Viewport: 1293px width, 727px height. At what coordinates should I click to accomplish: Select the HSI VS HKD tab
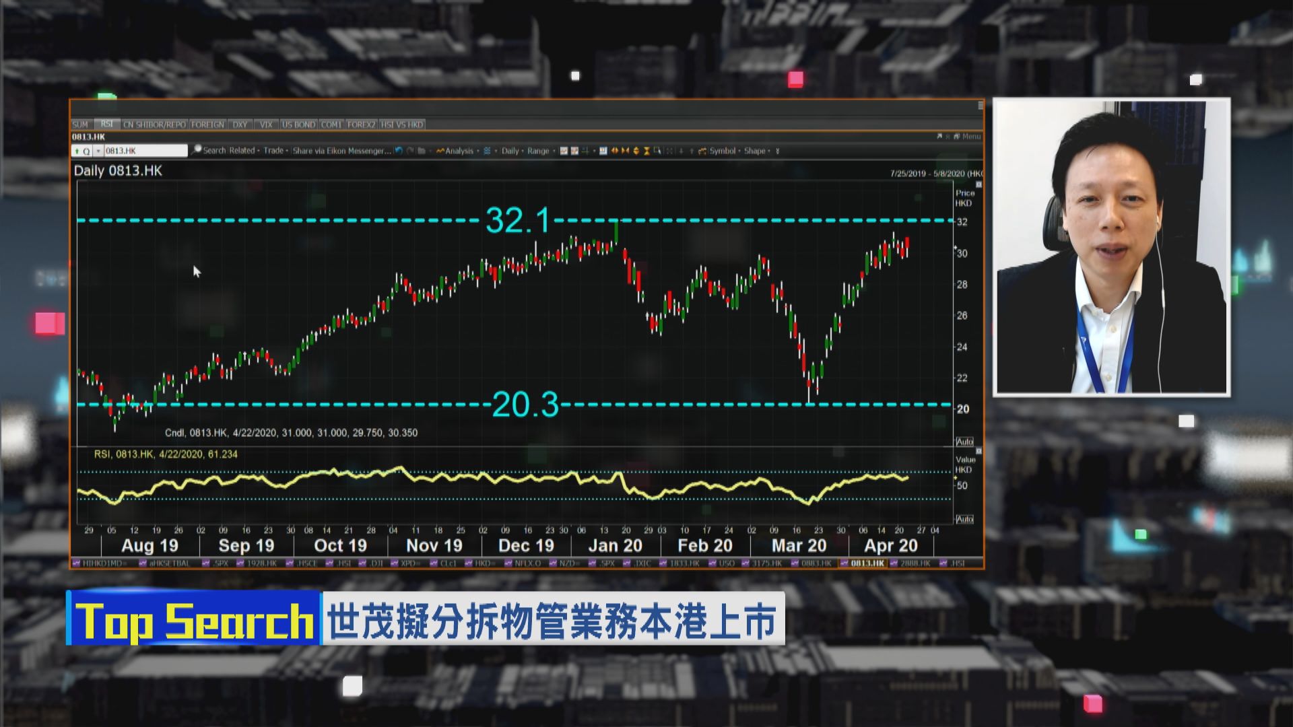[403, 125]
